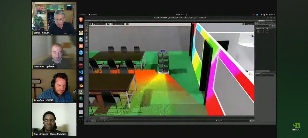This screenshot has width=308, height=138.
Task: Launch Blender from the dock
Action: pyautogui.click(x=81, y=85)
